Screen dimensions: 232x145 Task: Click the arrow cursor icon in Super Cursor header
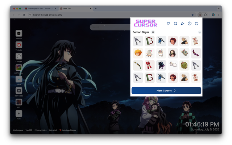pos(182,24)
